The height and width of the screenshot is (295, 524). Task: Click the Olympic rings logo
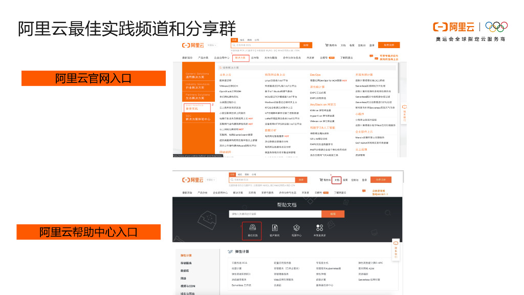tap(496, 27)
